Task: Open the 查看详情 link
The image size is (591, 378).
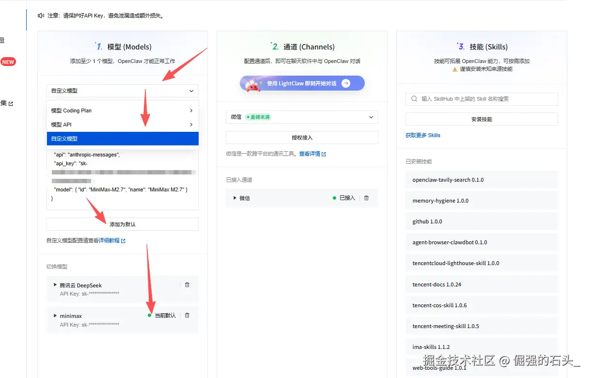Action: click(x=310, y=154)
